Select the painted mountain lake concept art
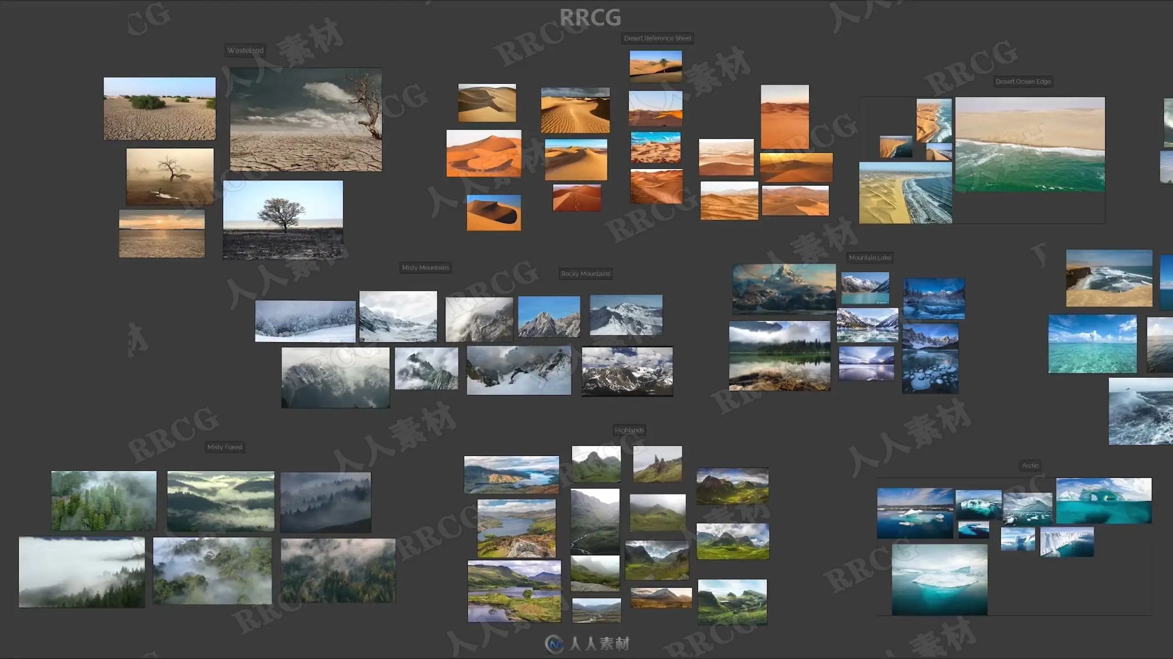 point(784,289)
